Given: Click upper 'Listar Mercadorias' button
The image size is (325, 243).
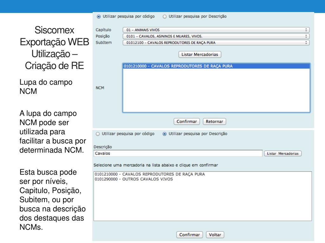Looking at the screenshot, I should 200,54.
